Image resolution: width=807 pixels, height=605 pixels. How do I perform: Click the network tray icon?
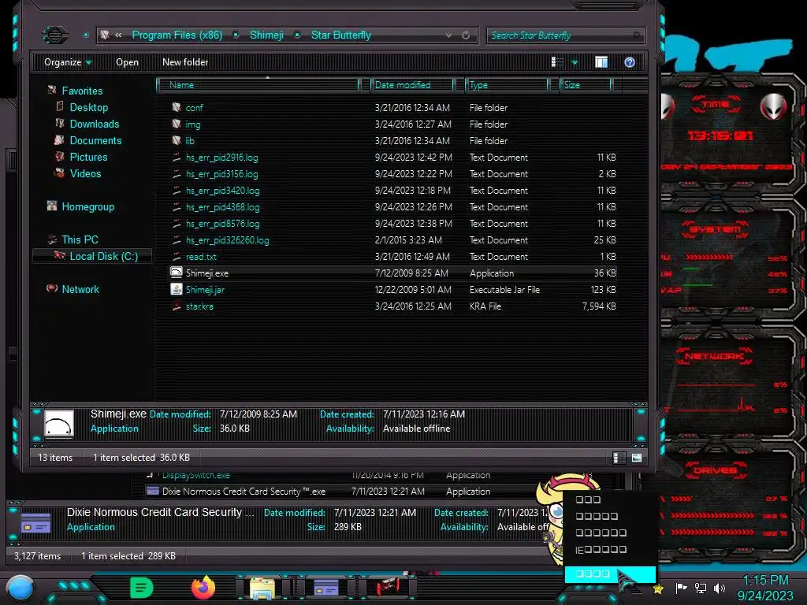(701, 588)
